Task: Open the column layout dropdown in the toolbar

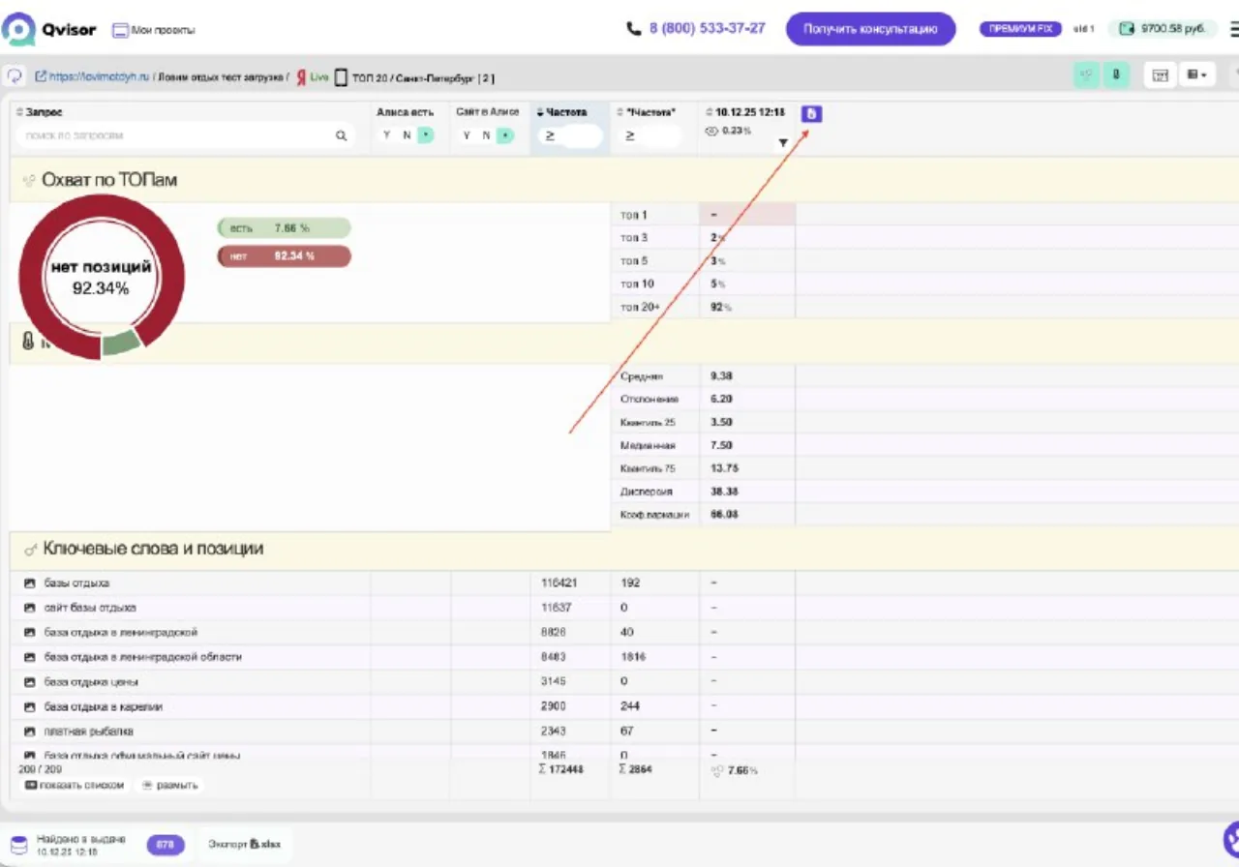Action: coord(1197,75)
